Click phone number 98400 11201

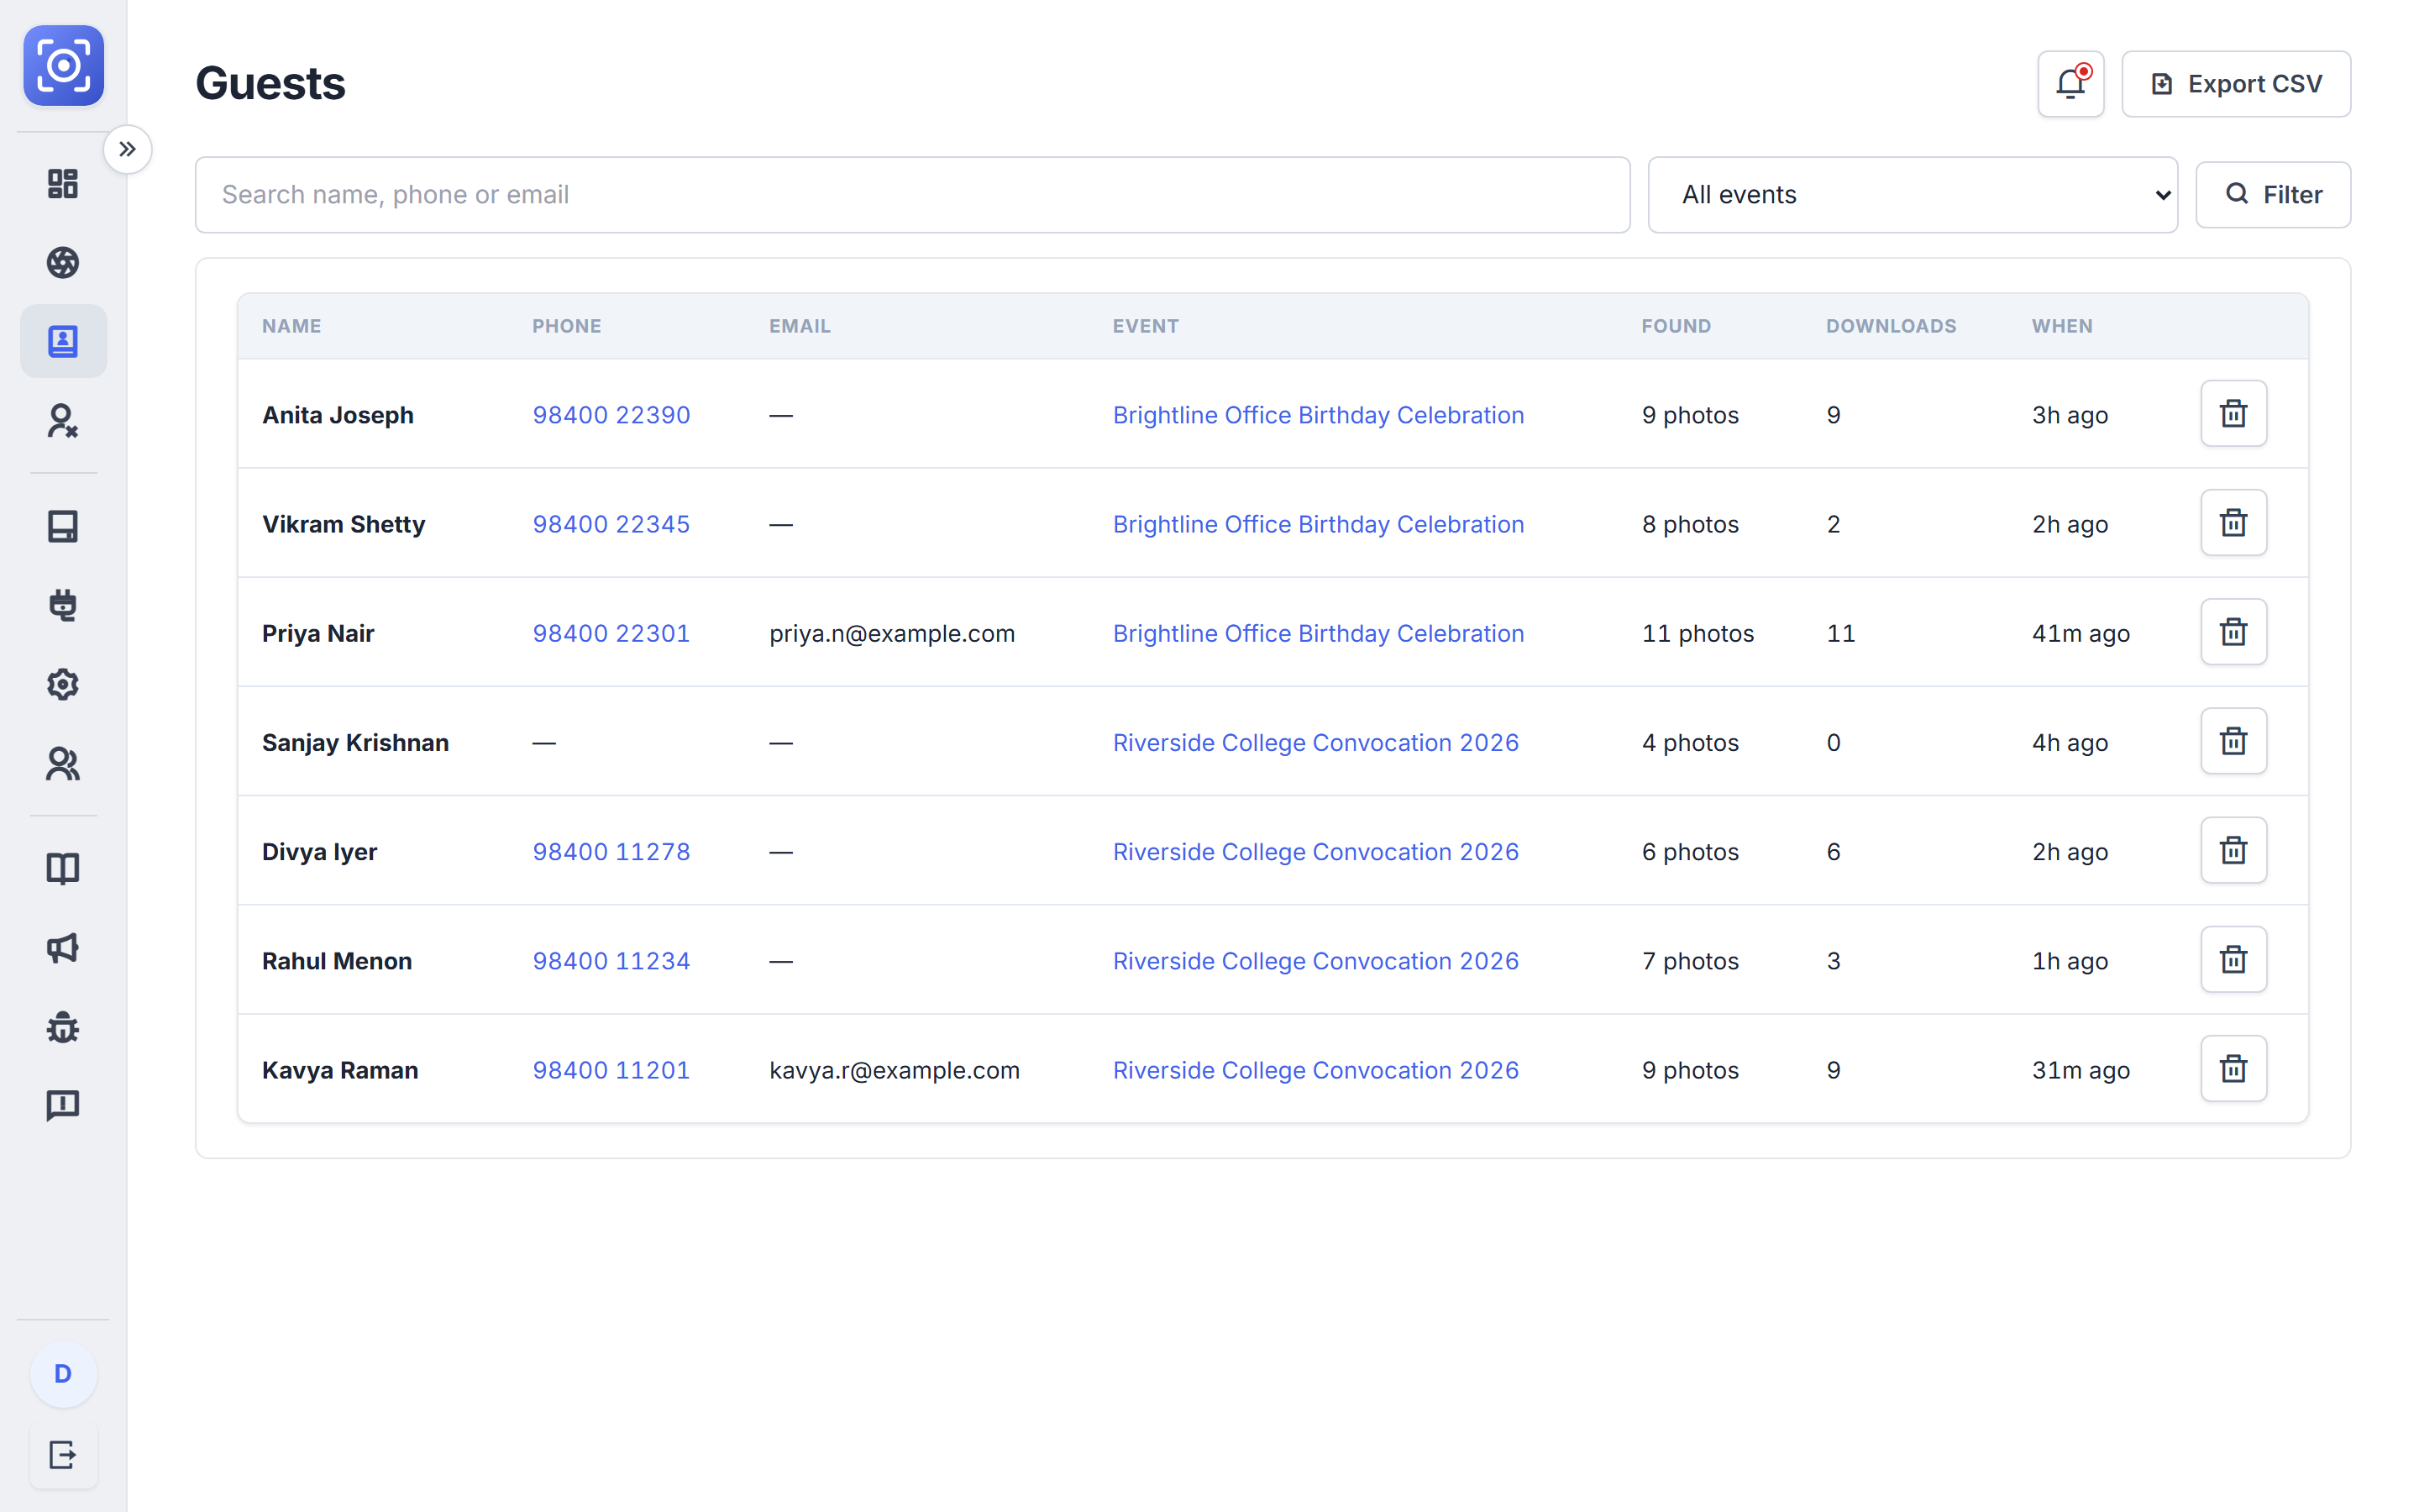[x=611, y=1070]
